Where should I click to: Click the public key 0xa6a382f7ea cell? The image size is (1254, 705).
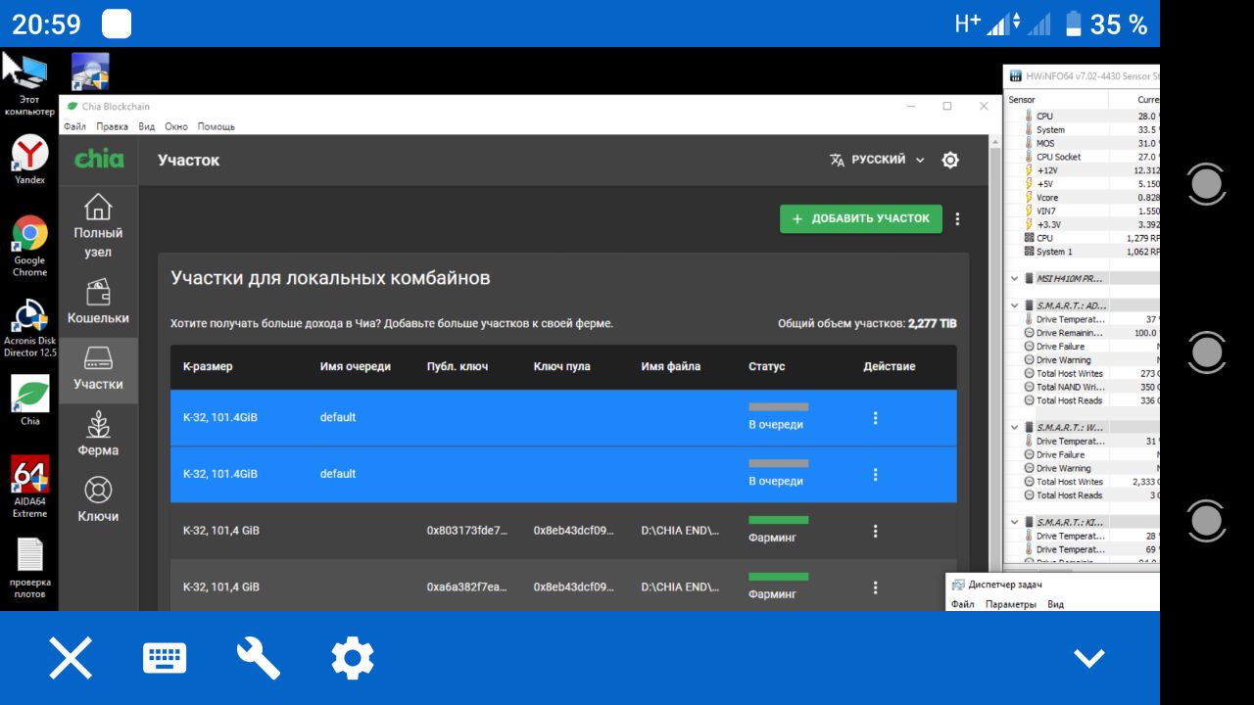pos(467,587)
